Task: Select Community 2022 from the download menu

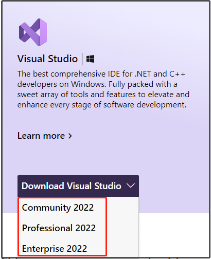Action: coord(58,208)
